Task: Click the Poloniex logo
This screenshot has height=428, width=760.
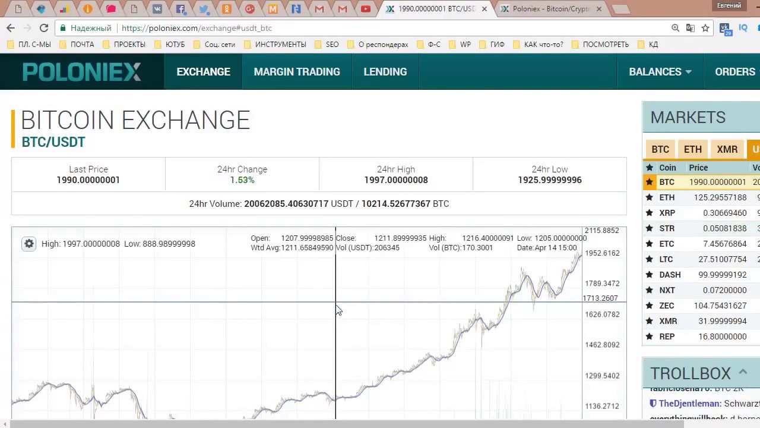Action: tap(82, 72)
